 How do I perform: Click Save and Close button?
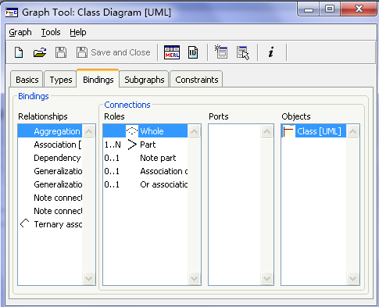click(113, 52)
